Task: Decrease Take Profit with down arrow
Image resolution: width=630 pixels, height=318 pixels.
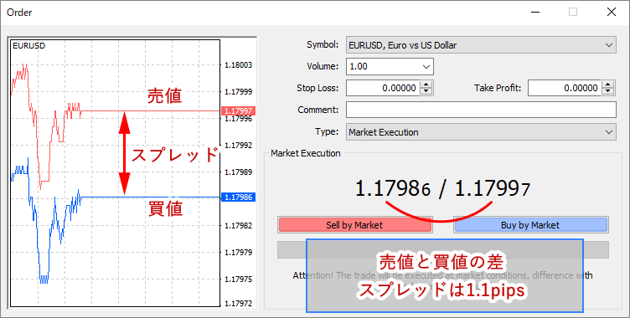Action: point(609,91)
